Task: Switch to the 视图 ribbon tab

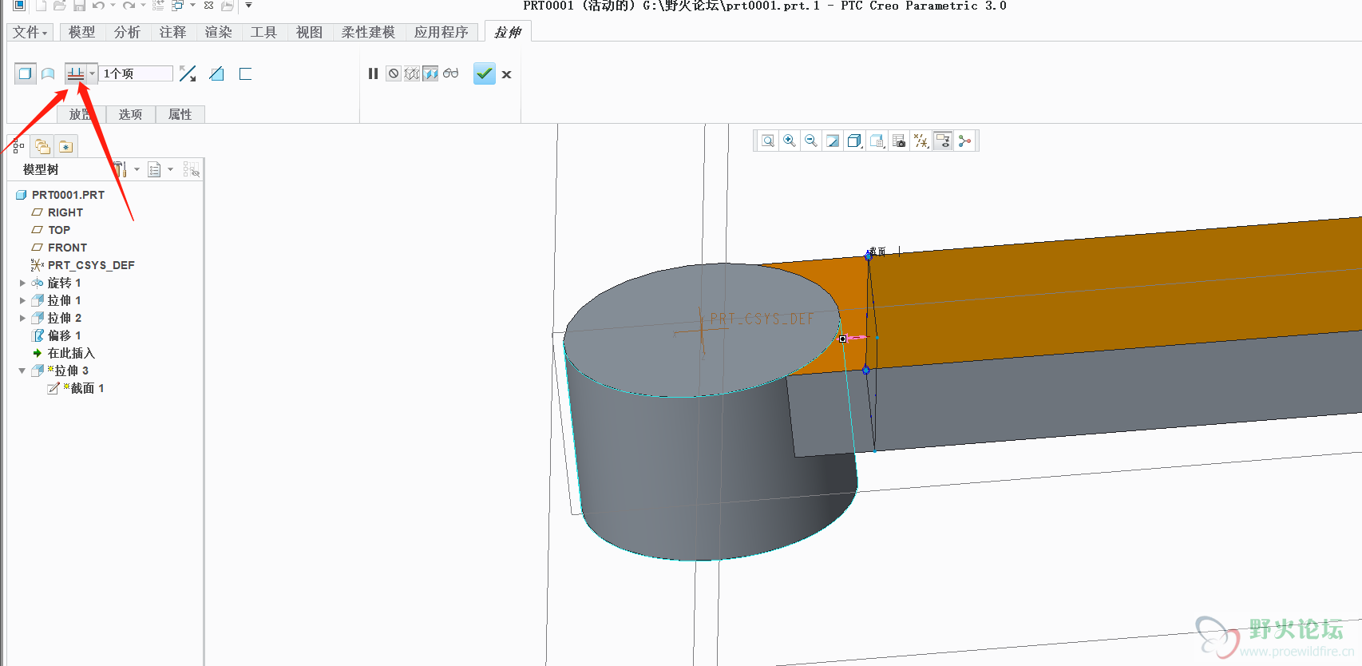Action: tap(309, 32)
